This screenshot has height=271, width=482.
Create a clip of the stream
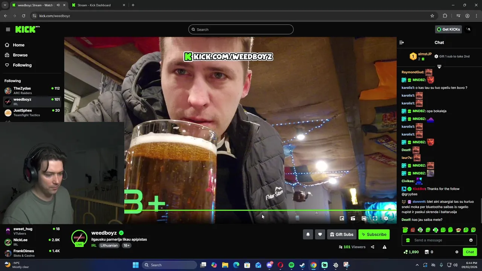coord(353,218)
